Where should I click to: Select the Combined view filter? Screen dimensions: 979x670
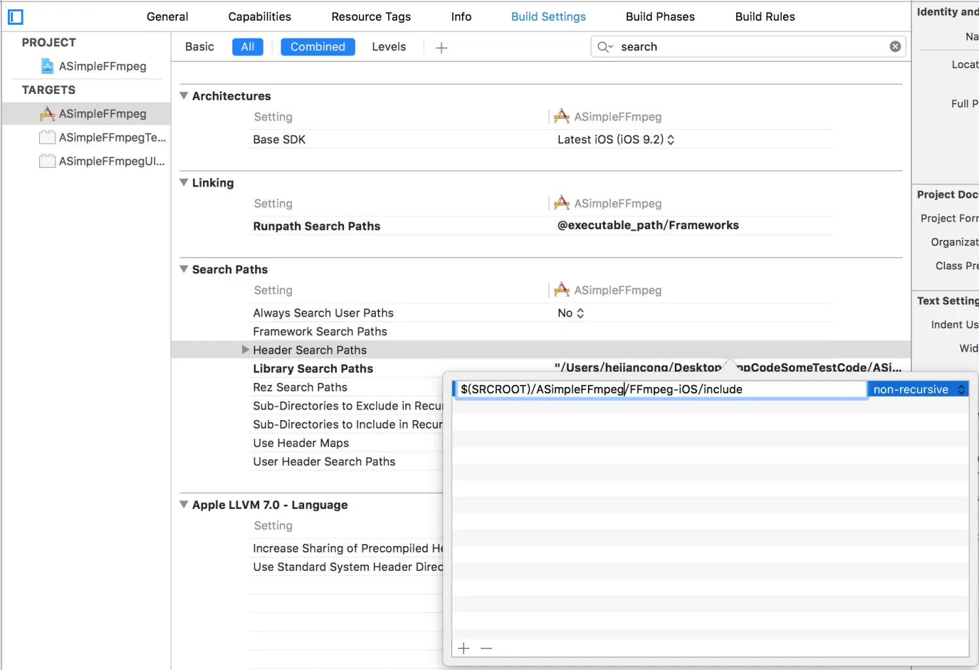tap(318, 47)
